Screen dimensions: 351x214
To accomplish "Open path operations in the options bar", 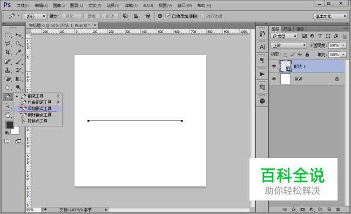I will click(125, 16).
